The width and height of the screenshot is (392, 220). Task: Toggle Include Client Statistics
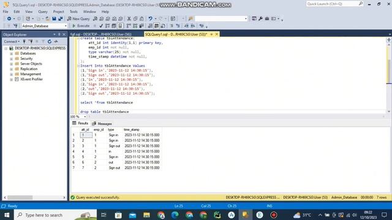(141, 26)
